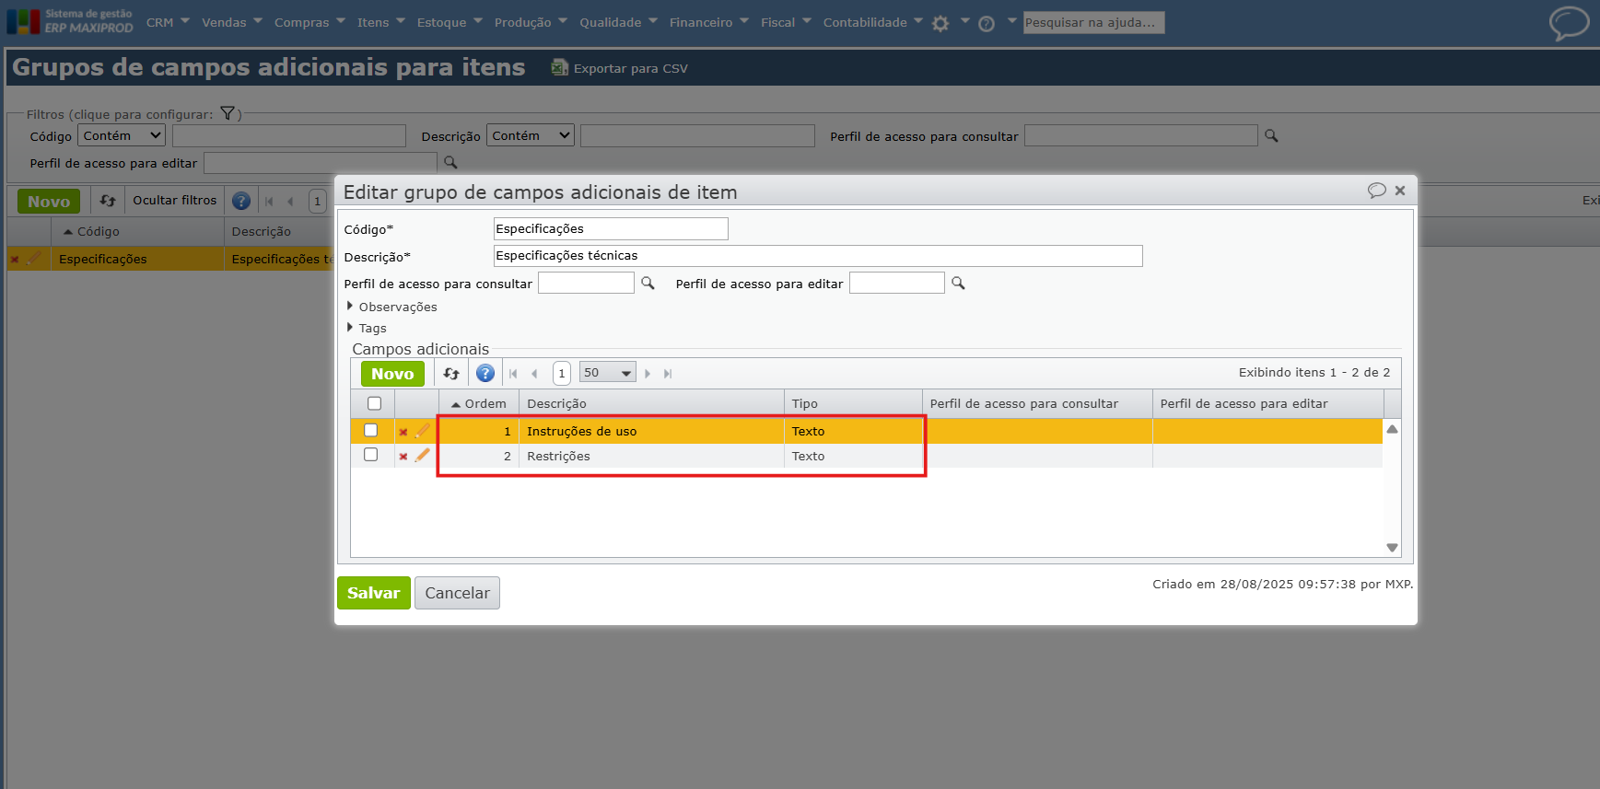Click the scroll up arrow in dialog grid
Viewport: 1600px width, 789px height.
click(1393, 429)
